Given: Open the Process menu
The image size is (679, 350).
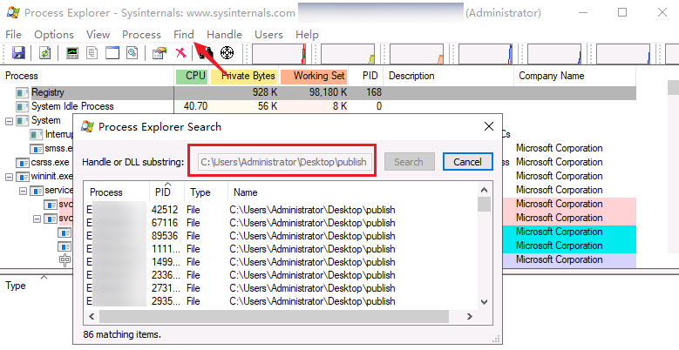Looking at the screenshot, I should coord(141,35).
